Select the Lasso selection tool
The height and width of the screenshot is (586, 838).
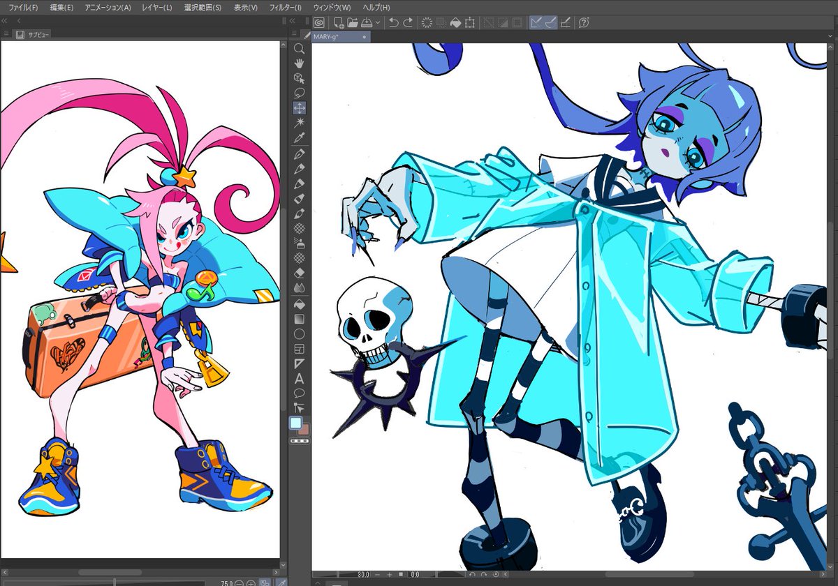point(299,93)
